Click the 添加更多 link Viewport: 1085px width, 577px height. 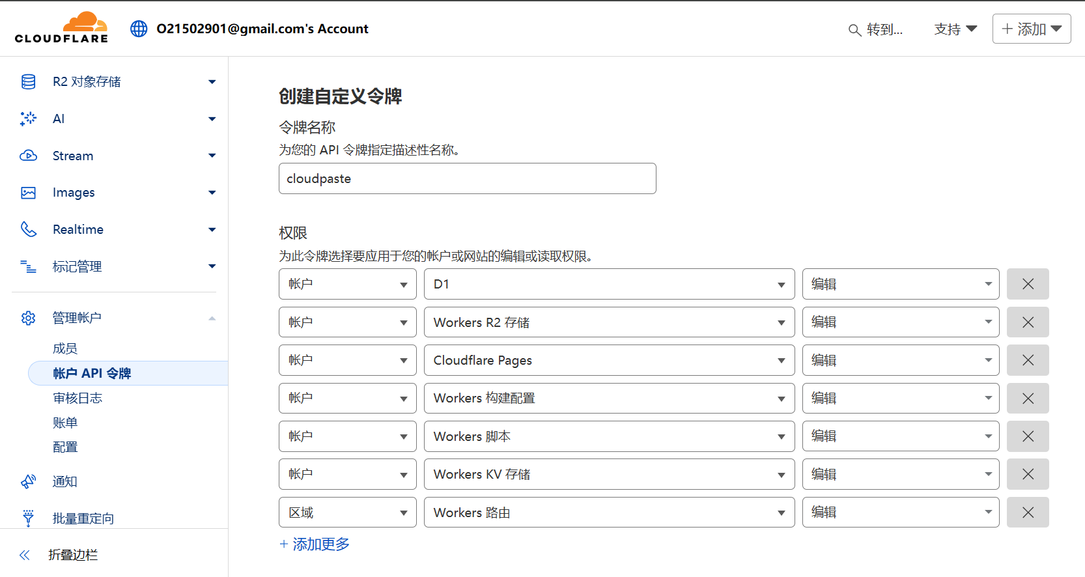click(315, 544)
